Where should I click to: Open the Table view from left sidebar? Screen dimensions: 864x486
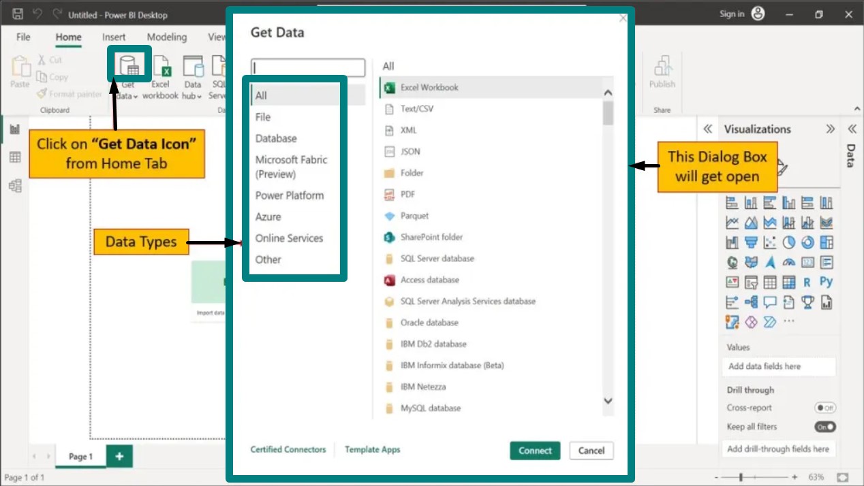15,157
